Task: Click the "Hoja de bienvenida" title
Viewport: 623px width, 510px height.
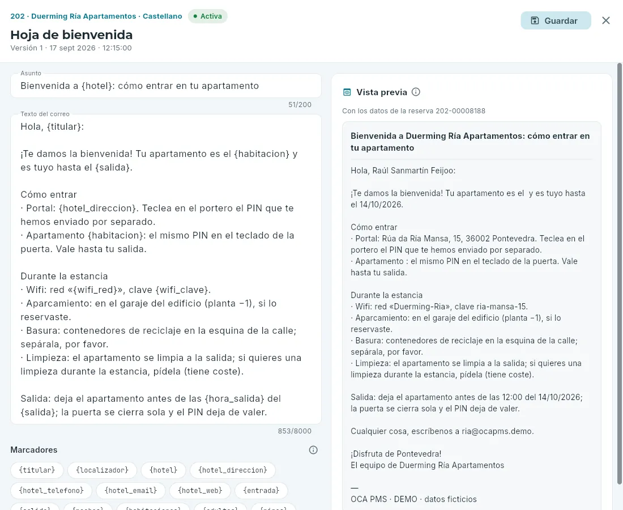Action: [x=71, y=35]
